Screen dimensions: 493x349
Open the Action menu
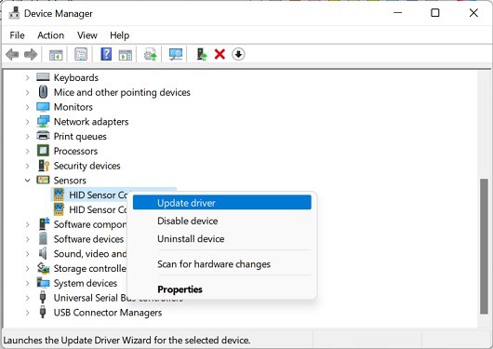pos(50,35)
